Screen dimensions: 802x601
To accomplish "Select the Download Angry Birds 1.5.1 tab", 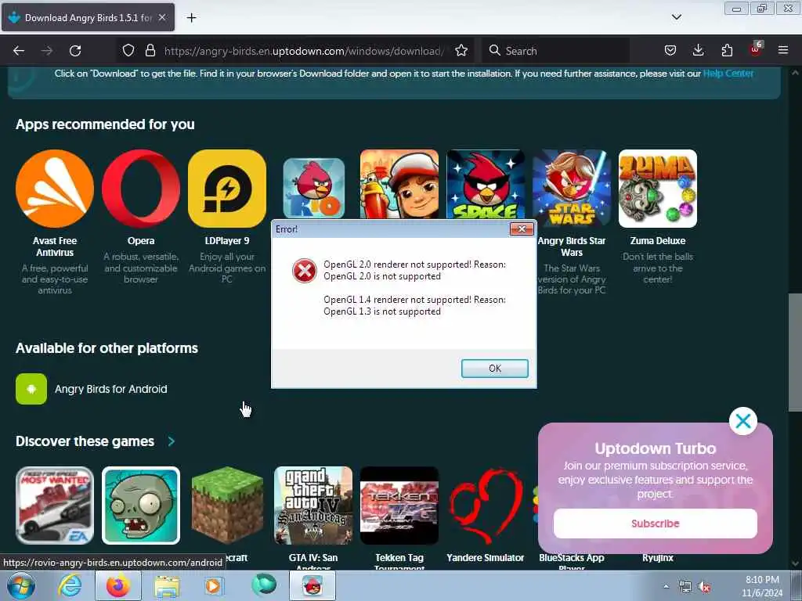I will pyautogui.click(x=88, y=17).
